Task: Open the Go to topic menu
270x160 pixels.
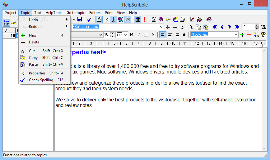Action: click(76, 13)
